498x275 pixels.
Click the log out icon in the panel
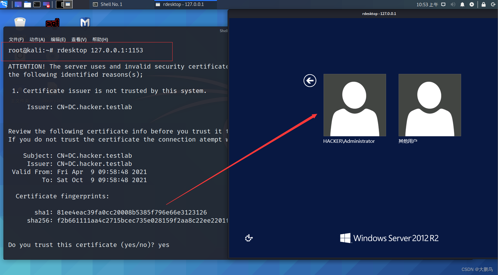coord(493,4)
